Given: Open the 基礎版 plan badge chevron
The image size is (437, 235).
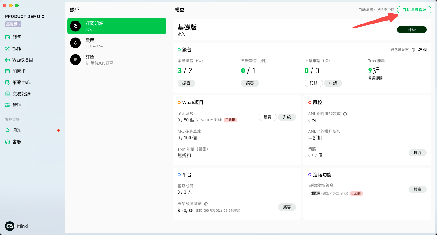Looking at the screenshot, I should tap(19, 24).
